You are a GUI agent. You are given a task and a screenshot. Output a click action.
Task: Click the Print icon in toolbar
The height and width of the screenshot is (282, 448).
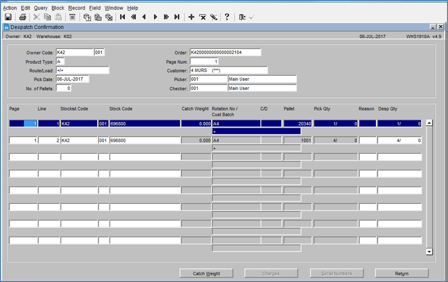[23, 17]
